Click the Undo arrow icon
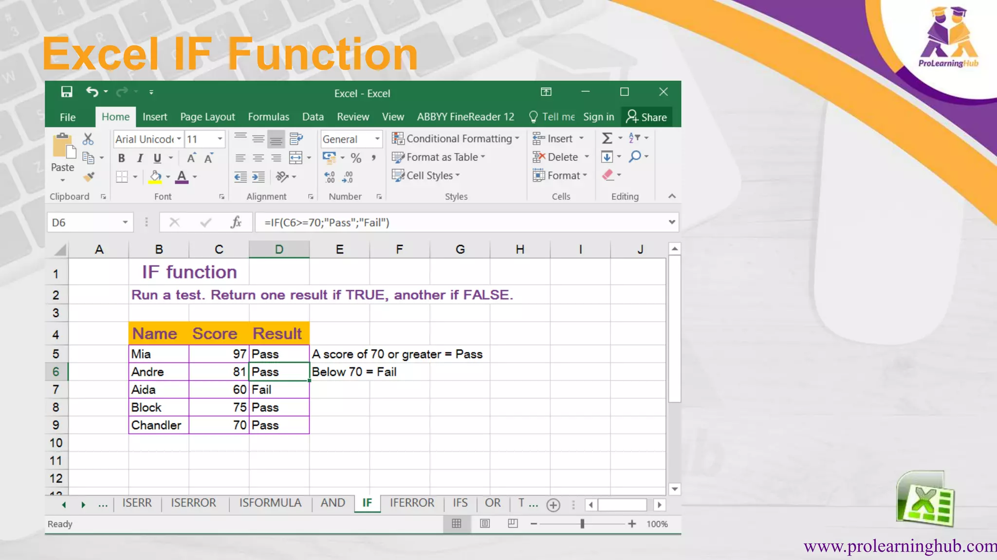Viewport: 997px width, 560px height. (x=92, y=92)
